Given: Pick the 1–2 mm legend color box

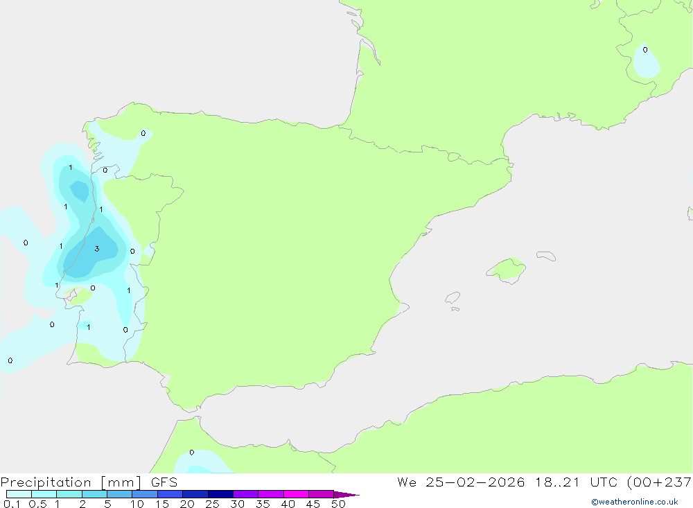Looking at the screenshot, I should 69,494.
